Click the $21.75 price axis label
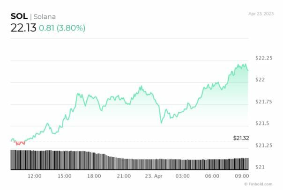283x190 pixels. [264, 102]
